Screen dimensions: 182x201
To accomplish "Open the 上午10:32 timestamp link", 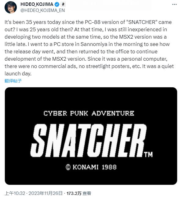I will 15,193.
